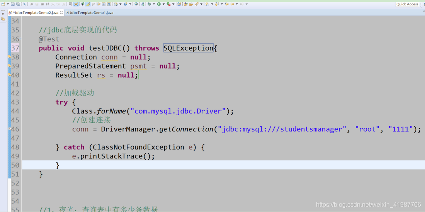
Task: Click the Debug bug icon
Action: 150,4
